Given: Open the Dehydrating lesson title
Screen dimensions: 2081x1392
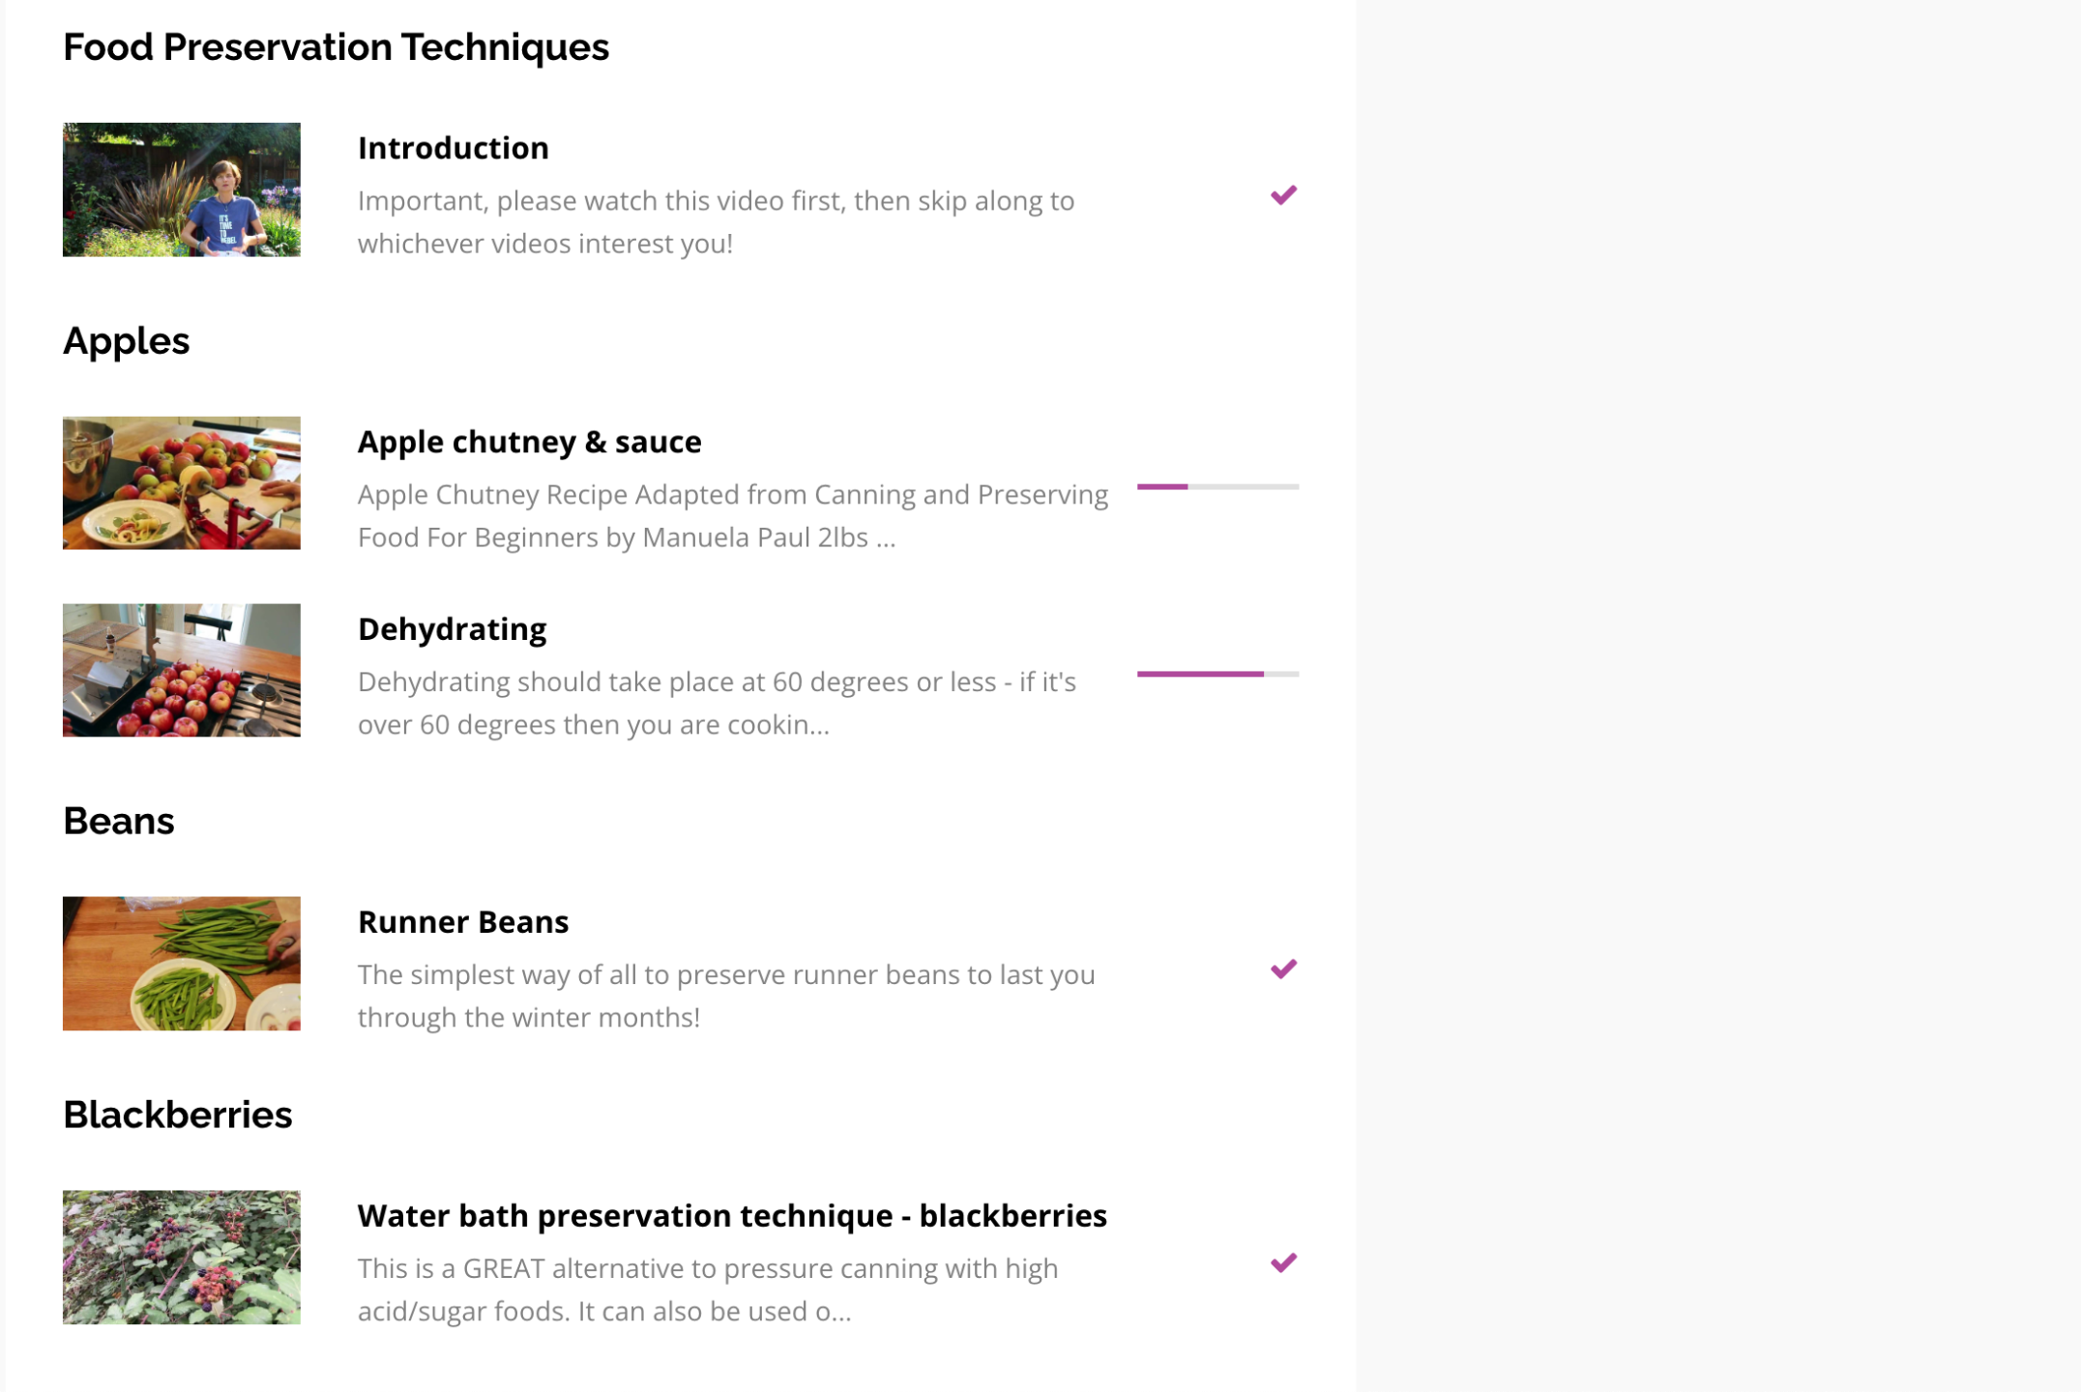Looking at the screenshot, I should [453, 629].
